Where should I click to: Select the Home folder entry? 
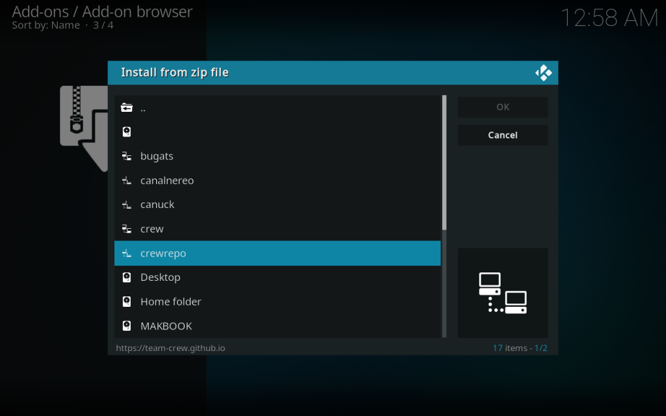point(170,302)
